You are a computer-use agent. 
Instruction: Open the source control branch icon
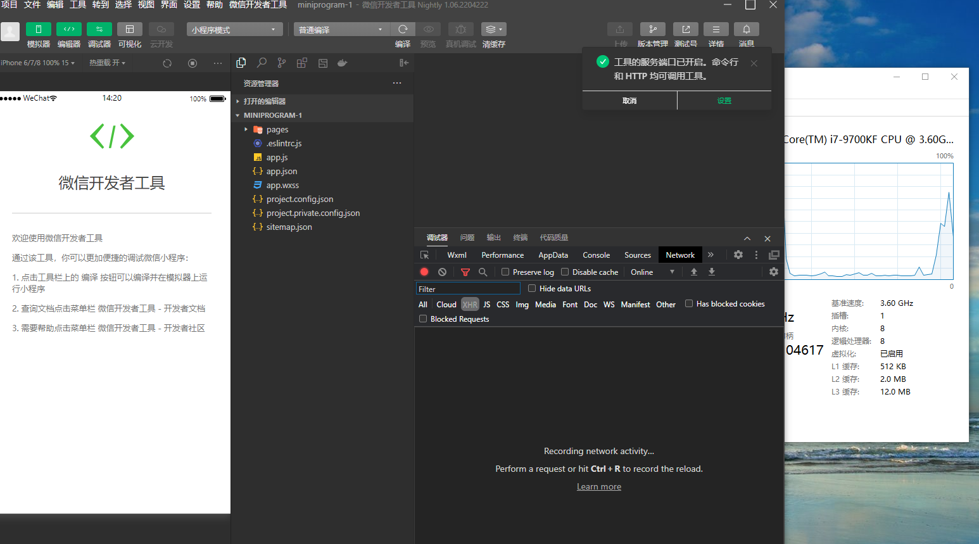[x=282, y=63]
